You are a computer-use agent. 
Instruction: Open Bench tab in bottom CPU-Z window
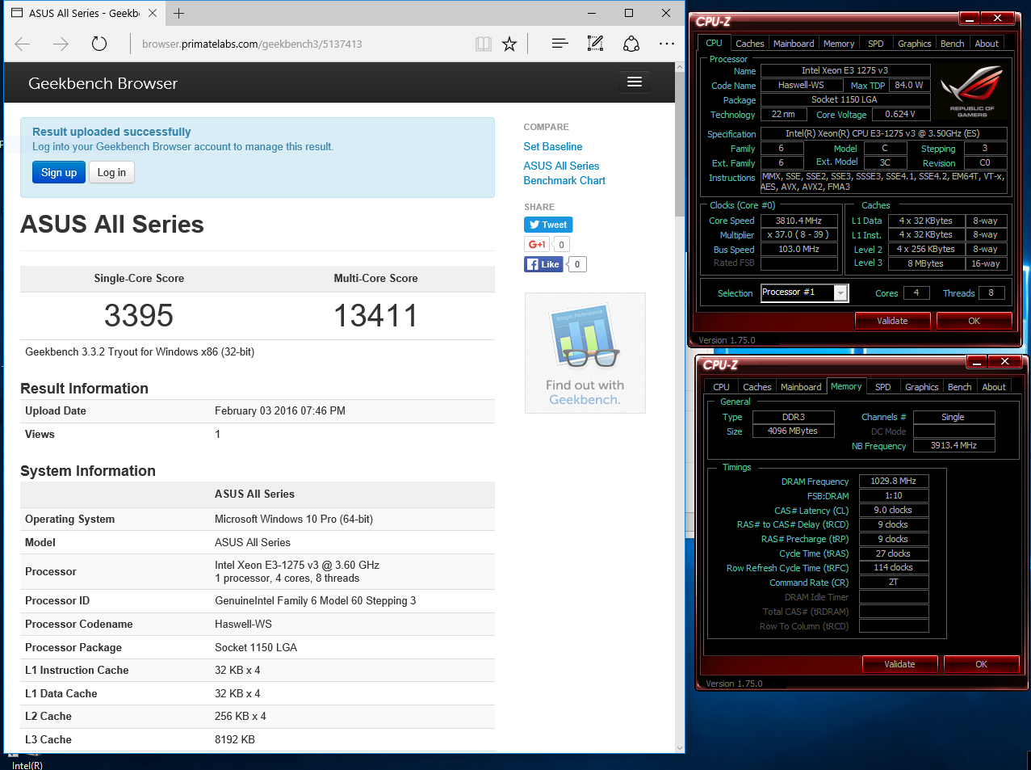coord(960,387)
